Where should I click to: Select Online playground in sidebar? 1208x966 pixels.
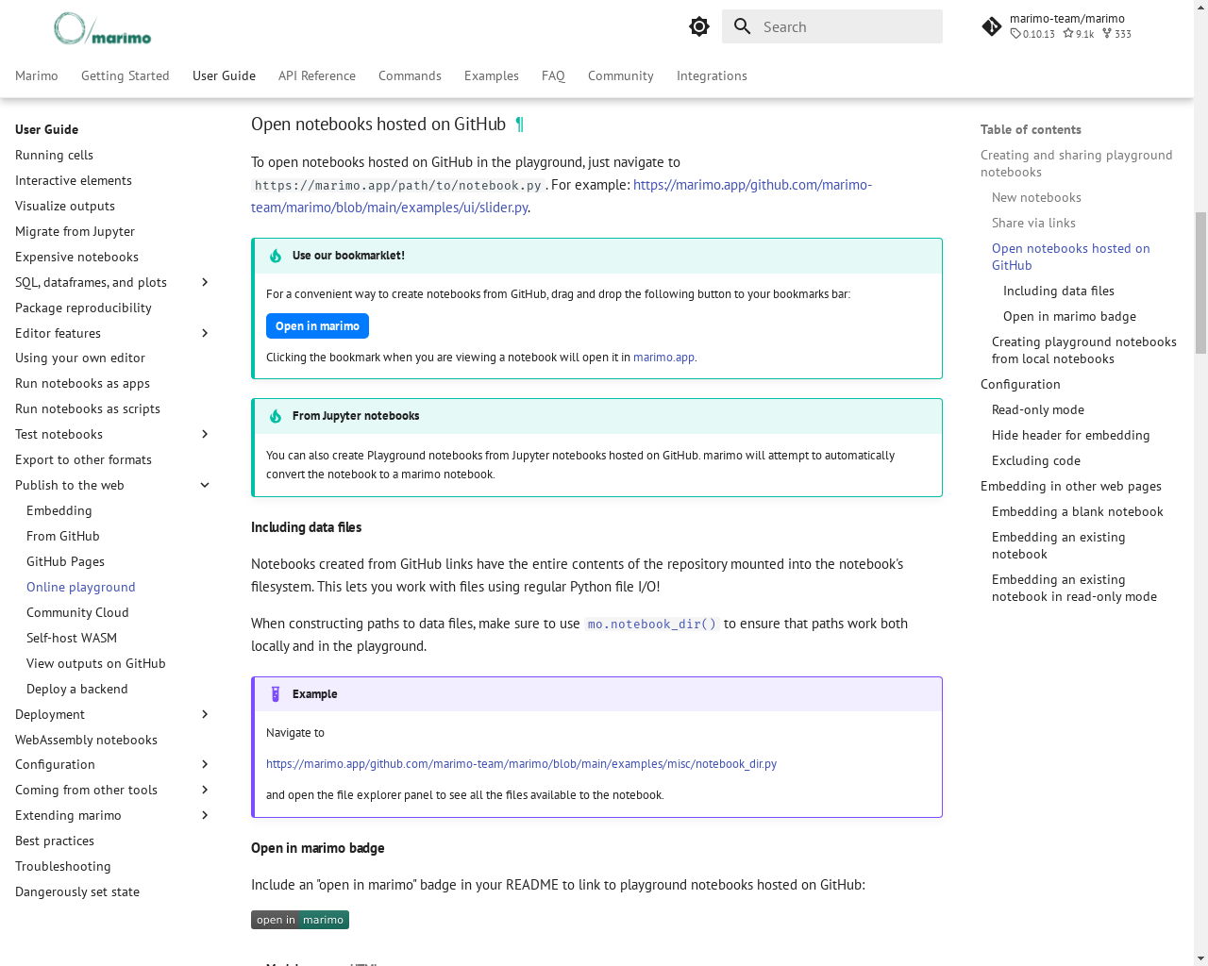81,587
